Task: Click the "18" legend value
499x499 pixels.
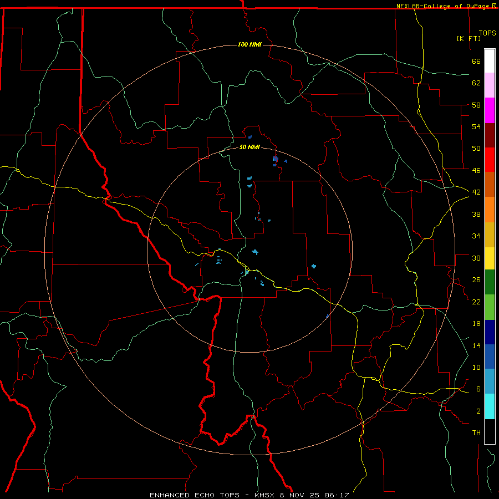Action: tap(476, 324)
